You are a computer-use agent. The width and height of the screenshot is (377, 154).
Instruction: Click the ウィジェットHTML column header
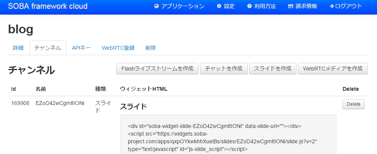[144, 89]
